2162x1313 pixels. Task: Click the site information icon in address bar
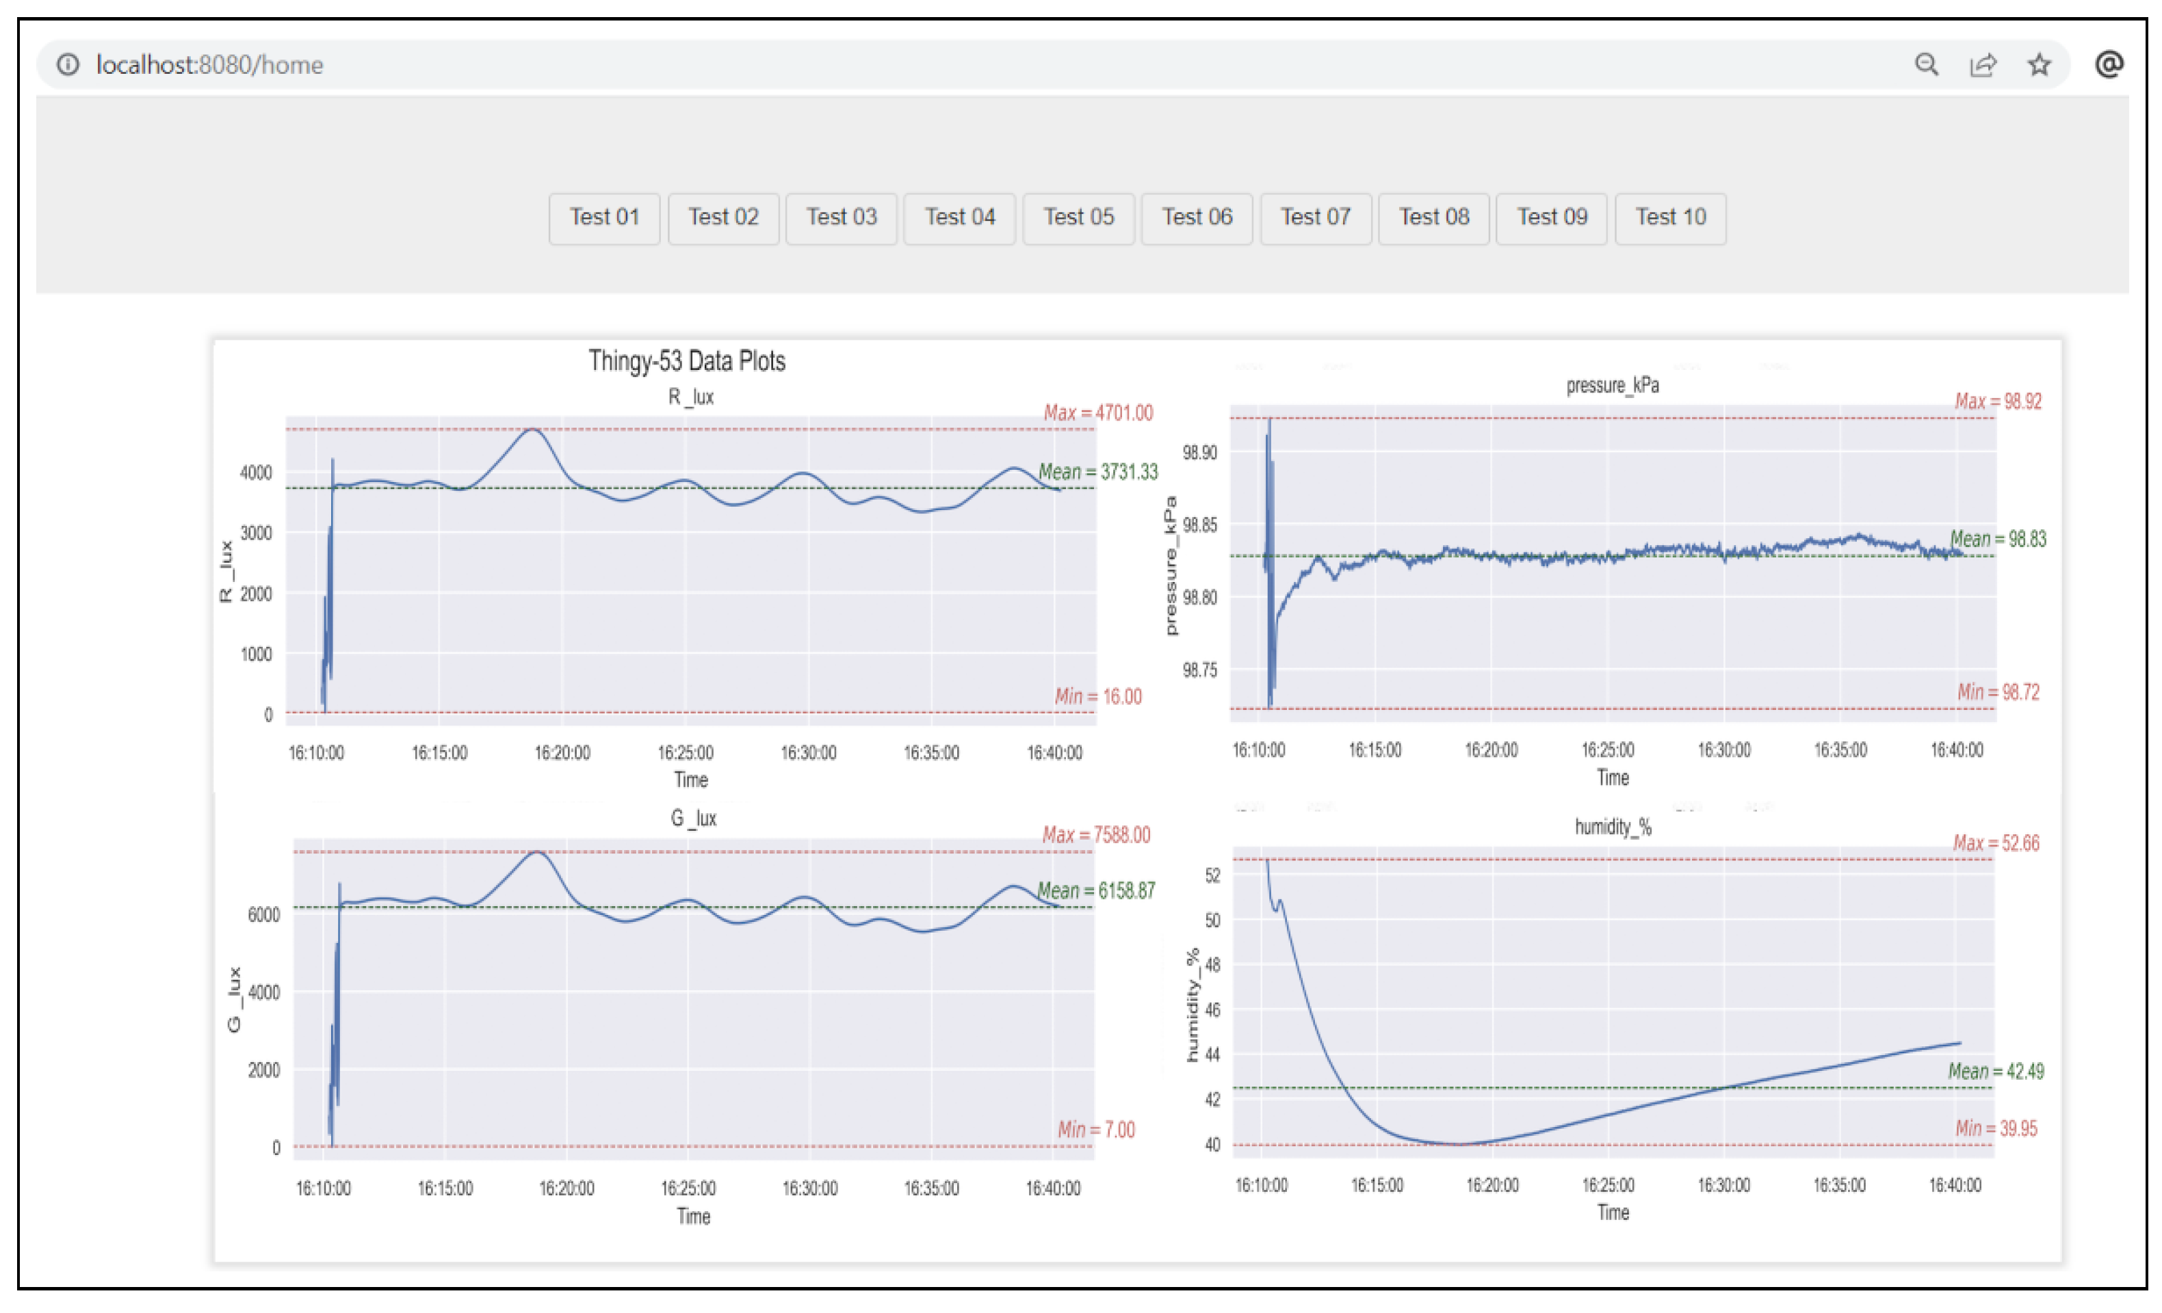[68, 64]
